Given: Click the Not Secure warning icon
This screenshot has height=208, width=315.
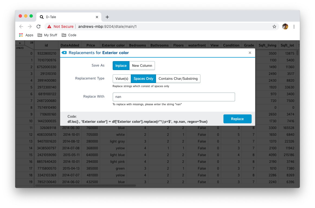Looking at the screenshot, I should [x=49, y=27].
